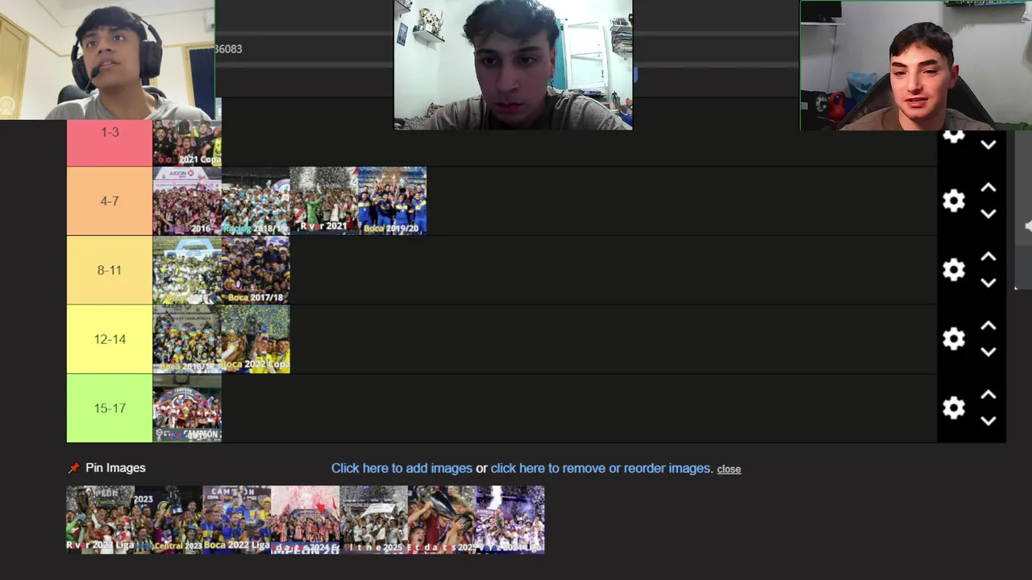1032x580 pixels.
Task: Select the unranked red-and-white 2024 champions image
Action: (x=306, y=520)
